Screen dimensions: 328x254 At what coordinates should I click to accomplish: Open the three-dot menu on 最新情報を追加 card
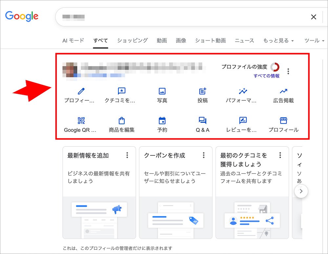coord(127,155)
